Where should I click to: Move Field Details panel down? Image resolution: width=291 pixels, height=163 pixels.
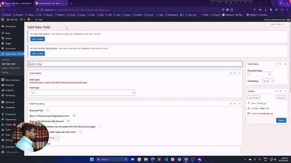tap(235, 73)
